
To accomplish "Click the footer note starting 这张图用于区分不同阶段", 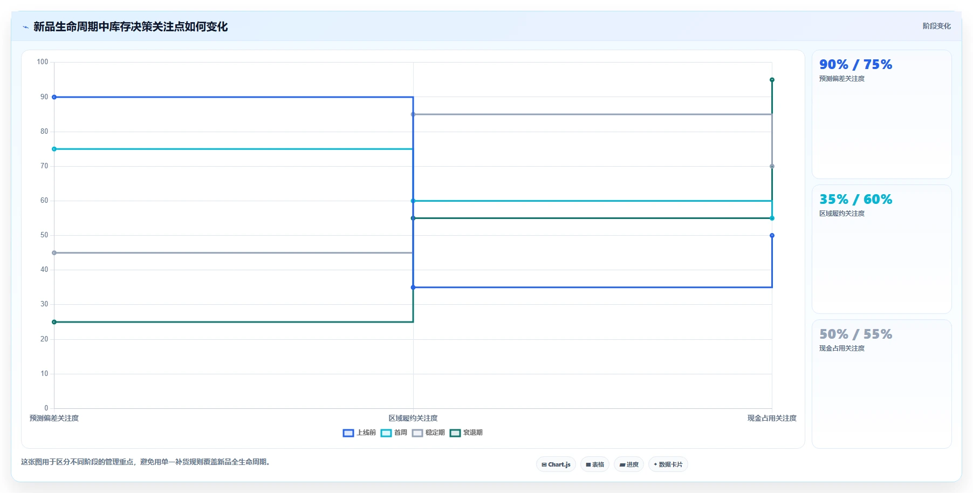I will (x=146, y=462).
